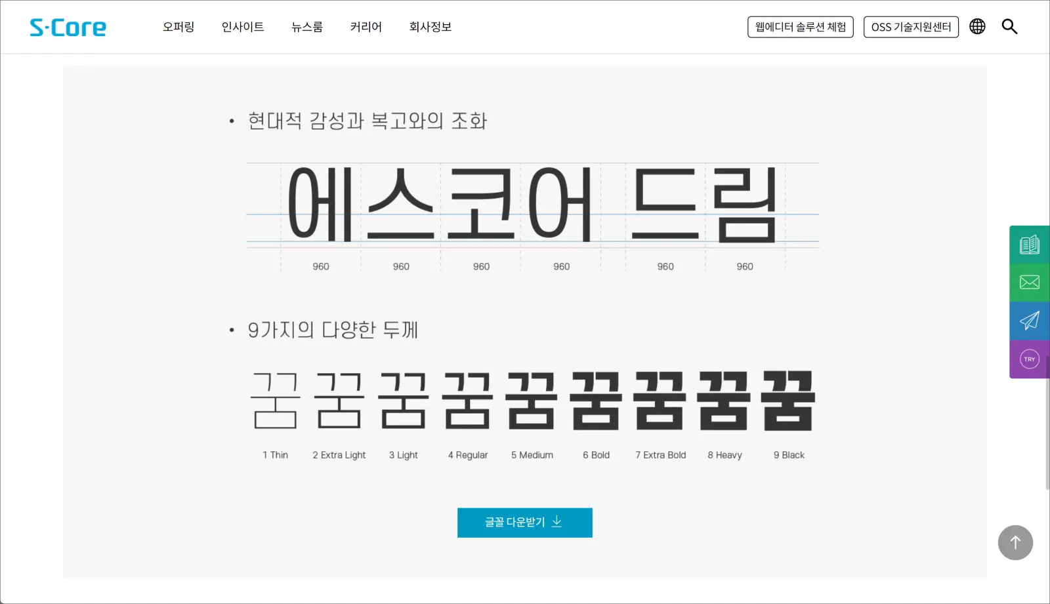
Task: Click the 8 Heavy weight label
Action: pyautogui.click(x=724, y=455)
